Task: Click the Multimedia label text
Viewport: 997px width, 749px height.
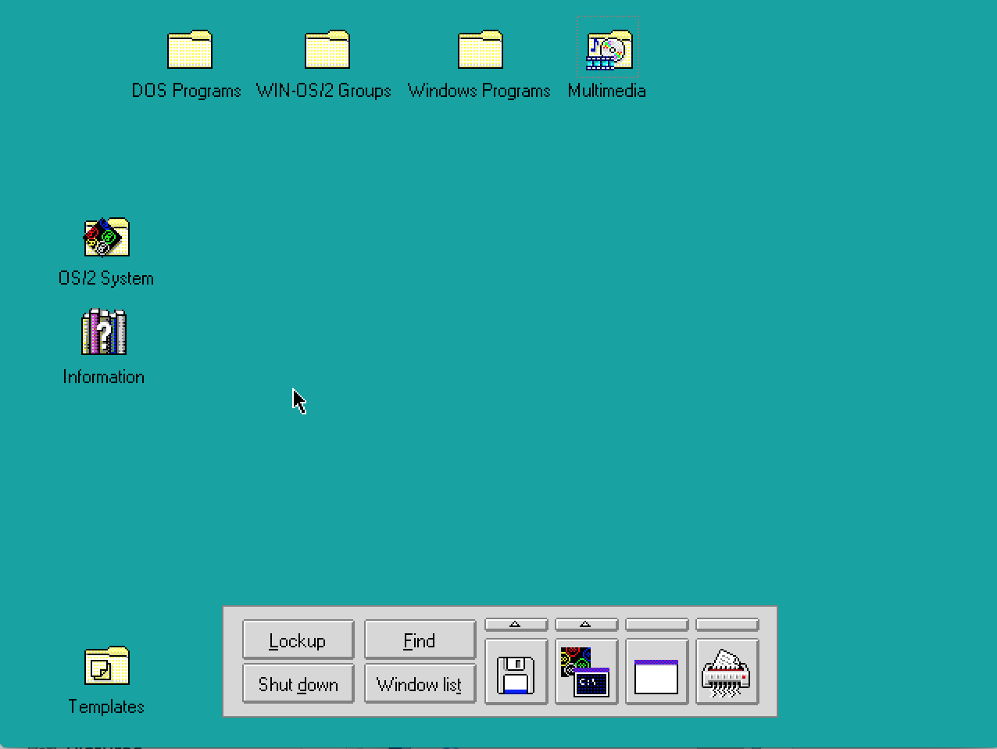Action: pos(606,91)
